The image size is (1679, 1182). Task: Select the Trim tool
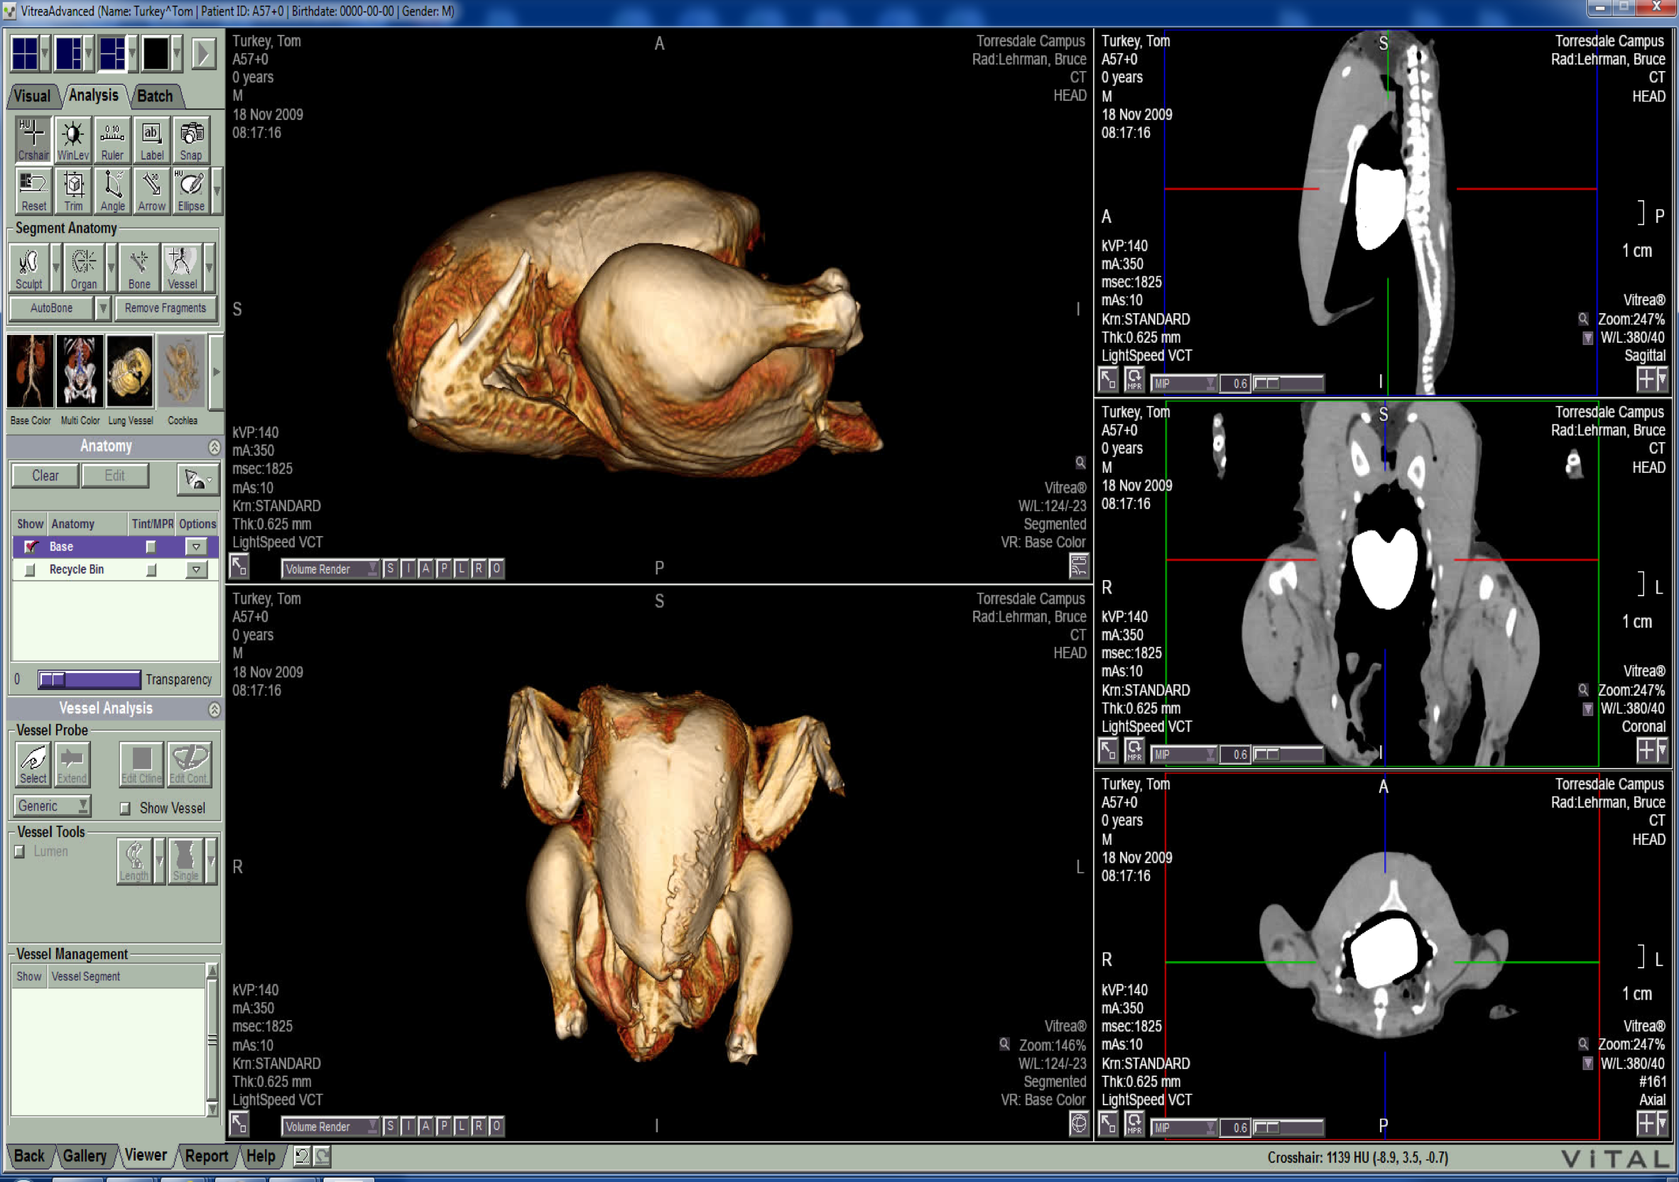[x=72, y=191]
